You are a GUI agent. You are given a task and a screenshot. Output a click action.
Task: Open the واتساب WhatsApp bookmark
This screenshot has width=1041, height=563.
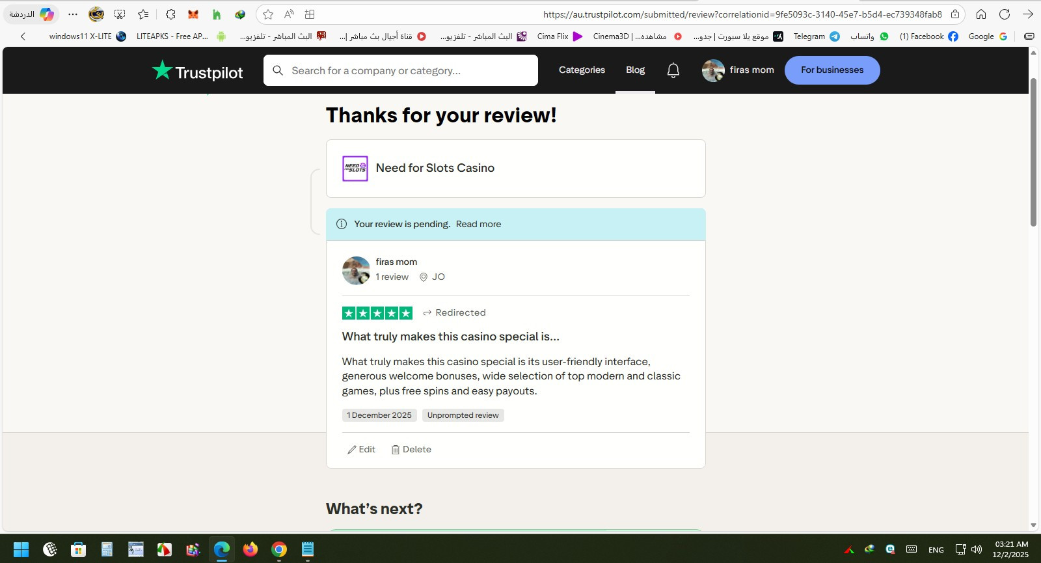click(869, 36)
